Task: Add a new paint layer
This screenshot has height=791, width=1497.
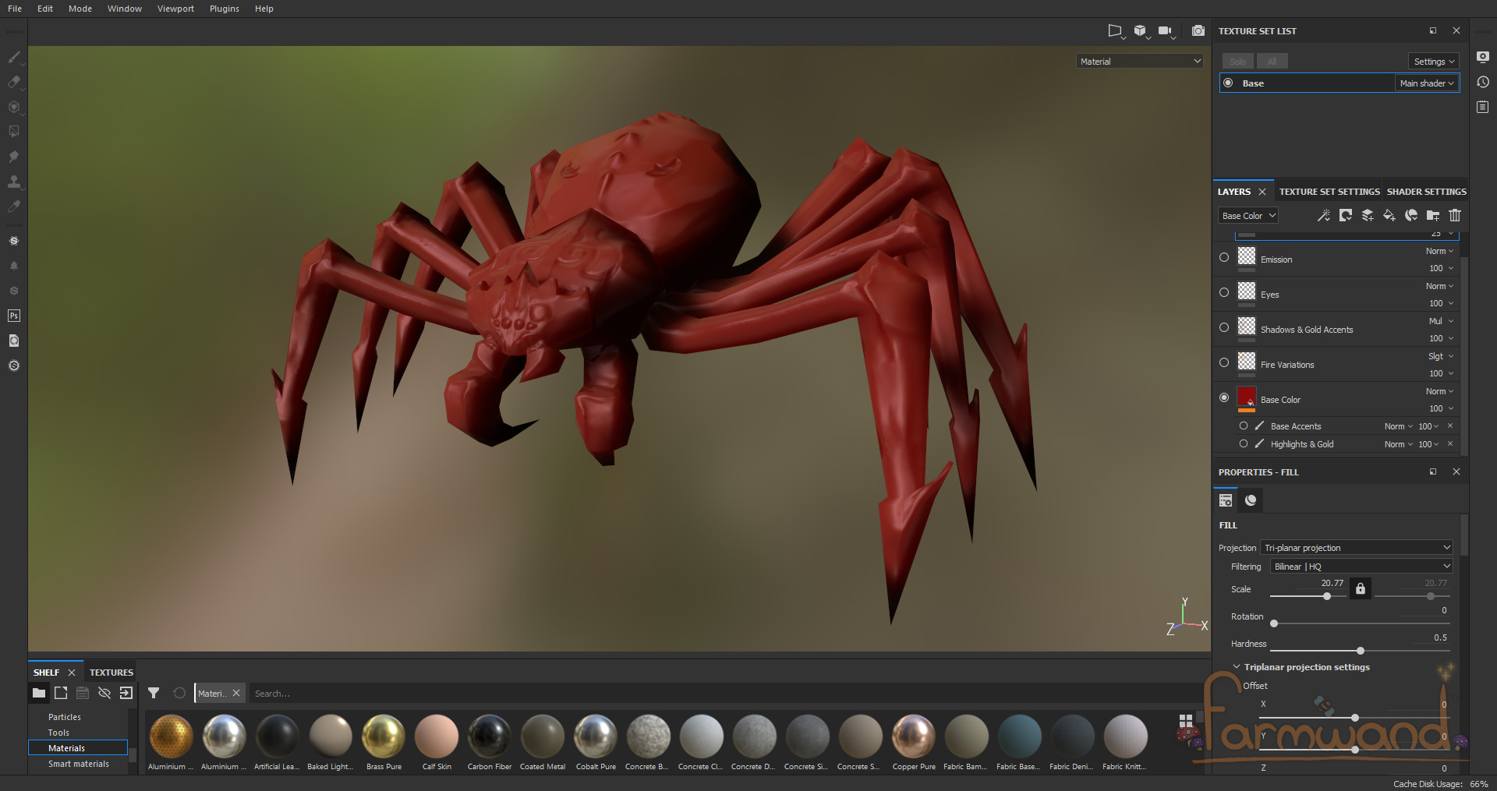Action: click(x=1368, y=215)
